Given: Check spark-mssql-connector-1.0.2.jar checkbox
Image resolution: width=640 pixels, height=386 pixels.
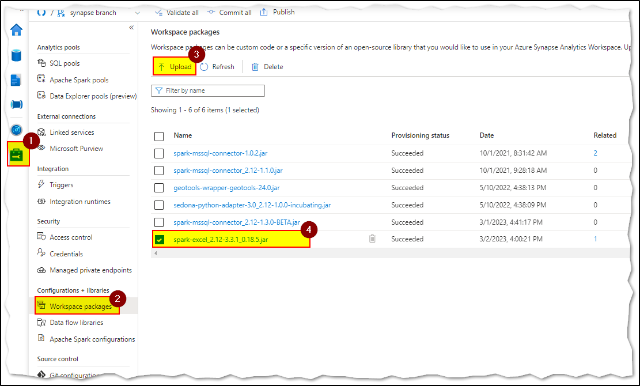Looking at the screenshot, I should coord(159,153).
